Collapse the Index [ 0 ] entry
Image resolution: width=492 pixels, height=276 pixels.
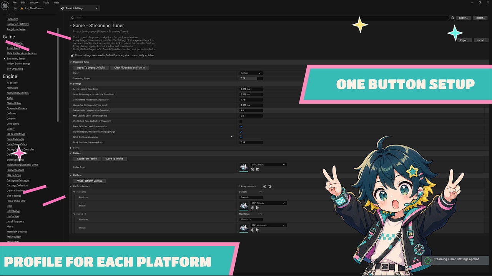(74, 192)
